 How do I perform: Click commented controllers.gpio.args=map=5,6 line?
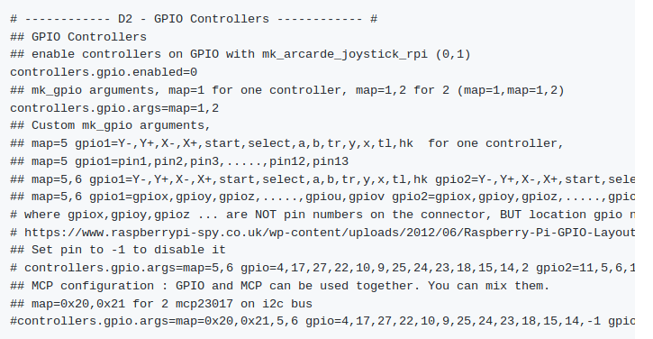pyautogui.click(x=322, y=268)
